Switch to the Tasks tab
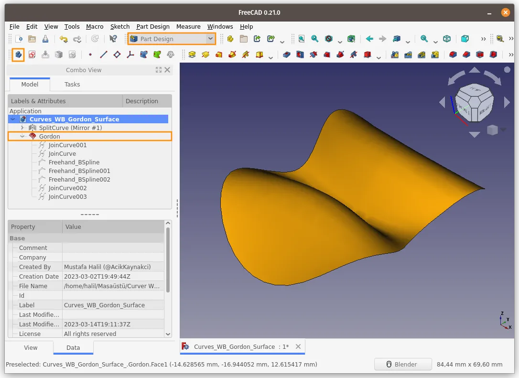This screenshot has width=519, height=378. [x=72, y=85]
